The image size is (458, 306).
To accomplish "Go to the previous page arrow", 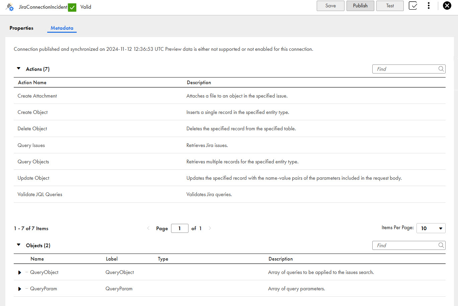I will pyautogui.click(x=148, y=228).
